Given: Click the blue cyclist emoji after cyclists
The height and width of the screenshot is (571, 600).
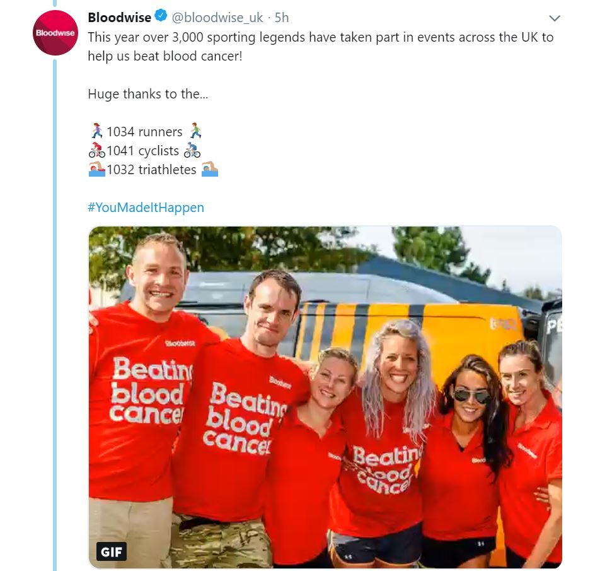Looking at the screenshot, I should tap(192, 150).
